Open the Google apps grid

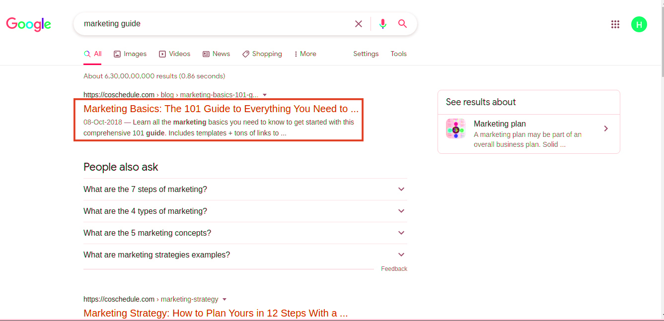(615, 24)
